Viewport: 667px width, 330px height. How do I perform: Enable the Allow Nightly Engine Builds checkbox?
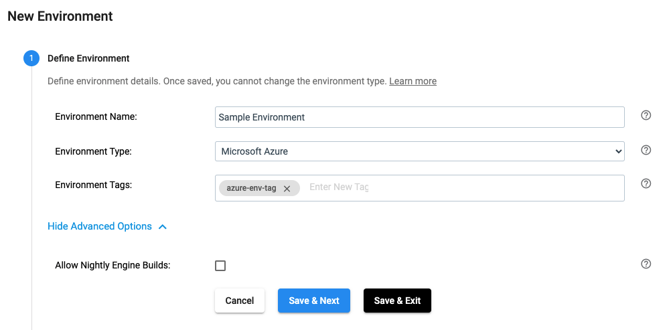pos(220,266)
